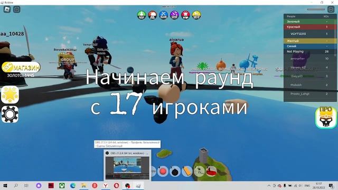The image size is (338, 190).
Task: Open the purple Alice assistant taskbar icon
Action: pos(39,185)
